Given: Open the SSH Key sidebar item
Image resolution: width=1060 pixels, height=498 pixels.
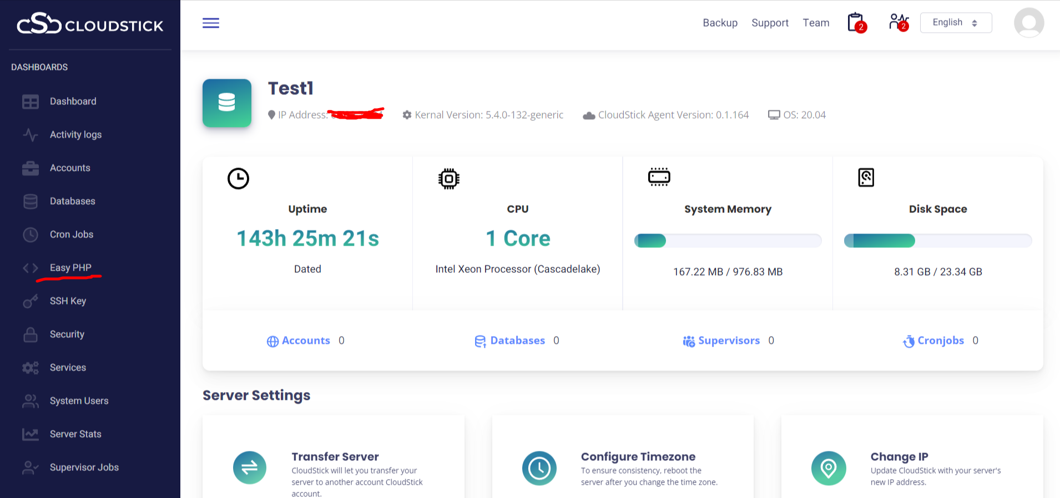Looking at the screenshot, I should [x=68, y=301].
